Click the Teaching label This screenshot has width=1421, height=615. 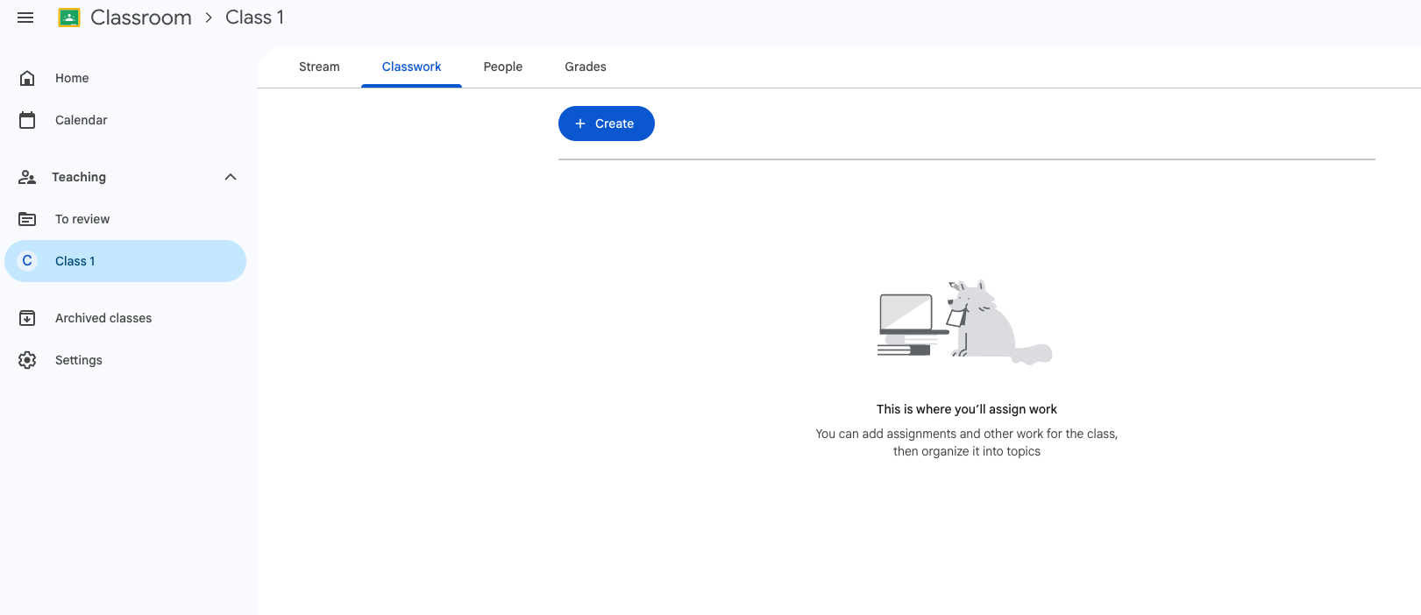pyautogui.click(x=79, y=177)
